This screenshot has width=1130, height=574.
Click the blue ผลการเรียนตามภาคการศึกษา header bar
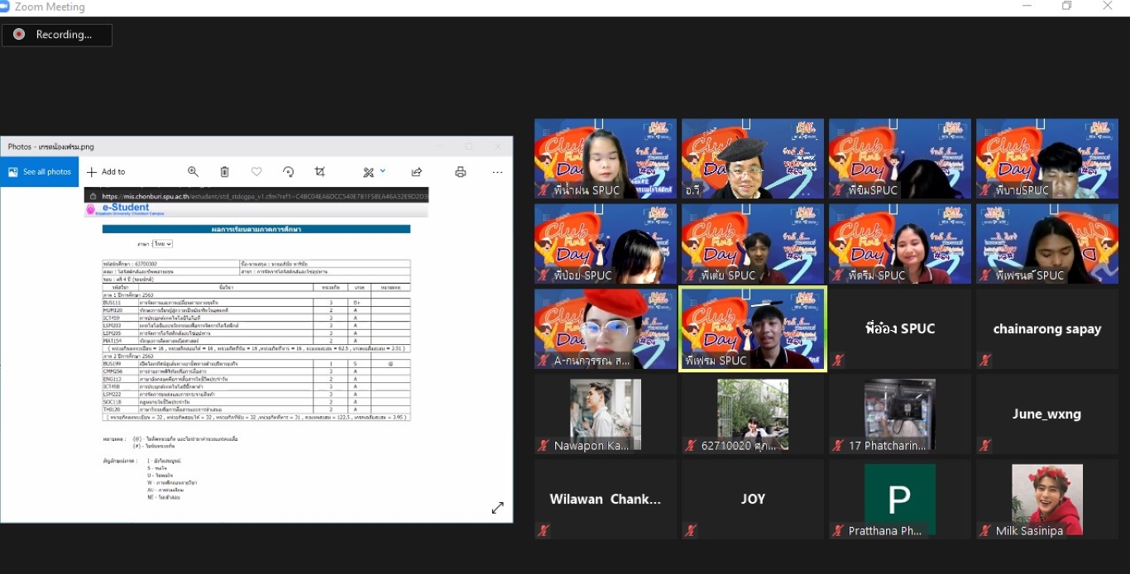(256, 229)
